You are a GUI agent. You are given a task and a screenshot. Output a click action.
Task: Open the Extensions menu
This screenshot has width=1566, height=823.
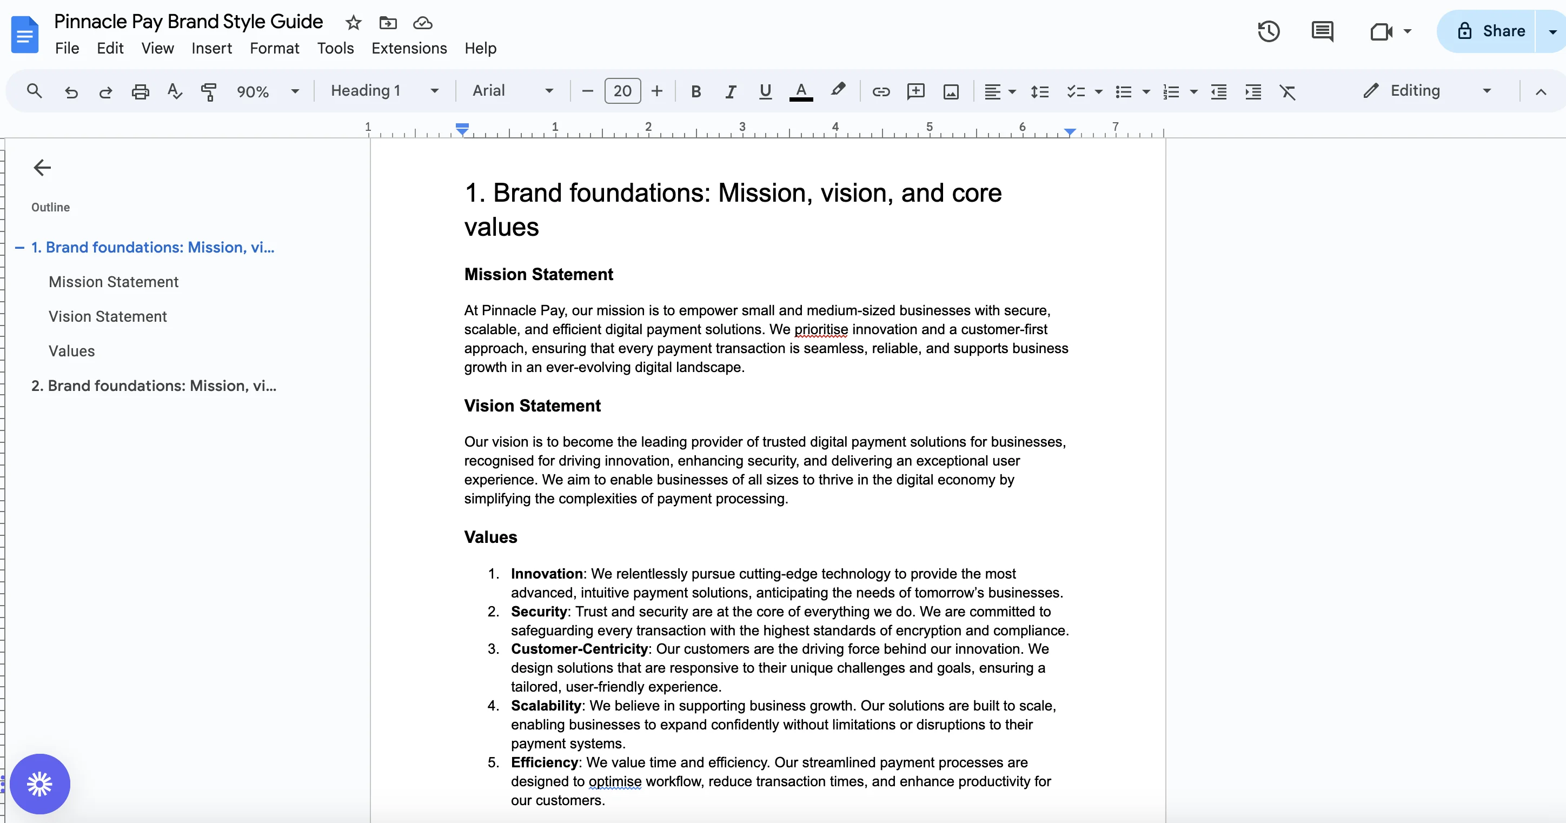pyautogui.click(x=408, y=48)
